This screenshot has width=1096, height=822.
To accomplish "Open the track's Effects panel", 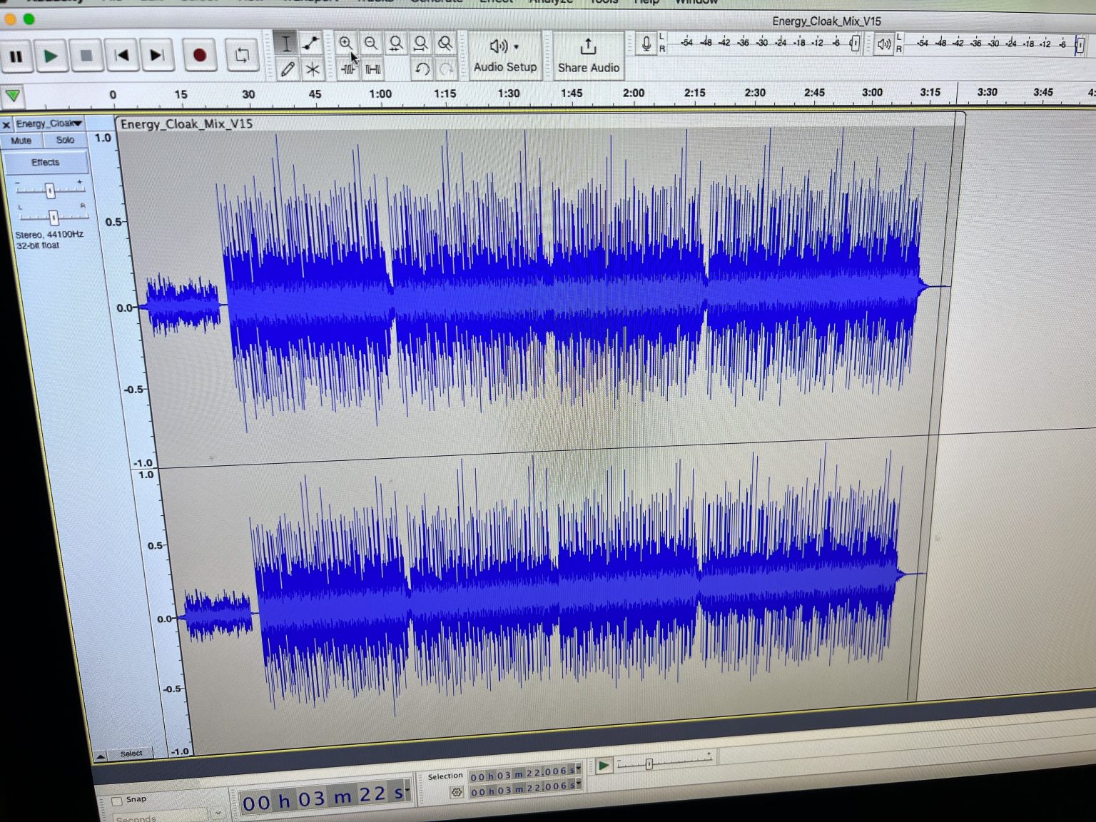I will [x=45, y=162].
